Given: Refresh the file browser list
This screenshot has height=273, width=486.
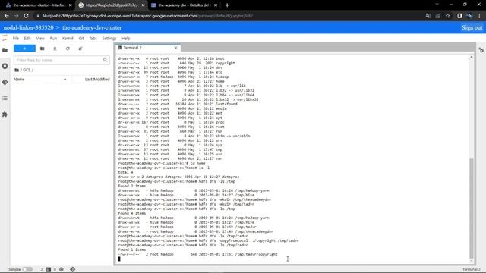Looking at the screenshot, I should click(68, 49).
